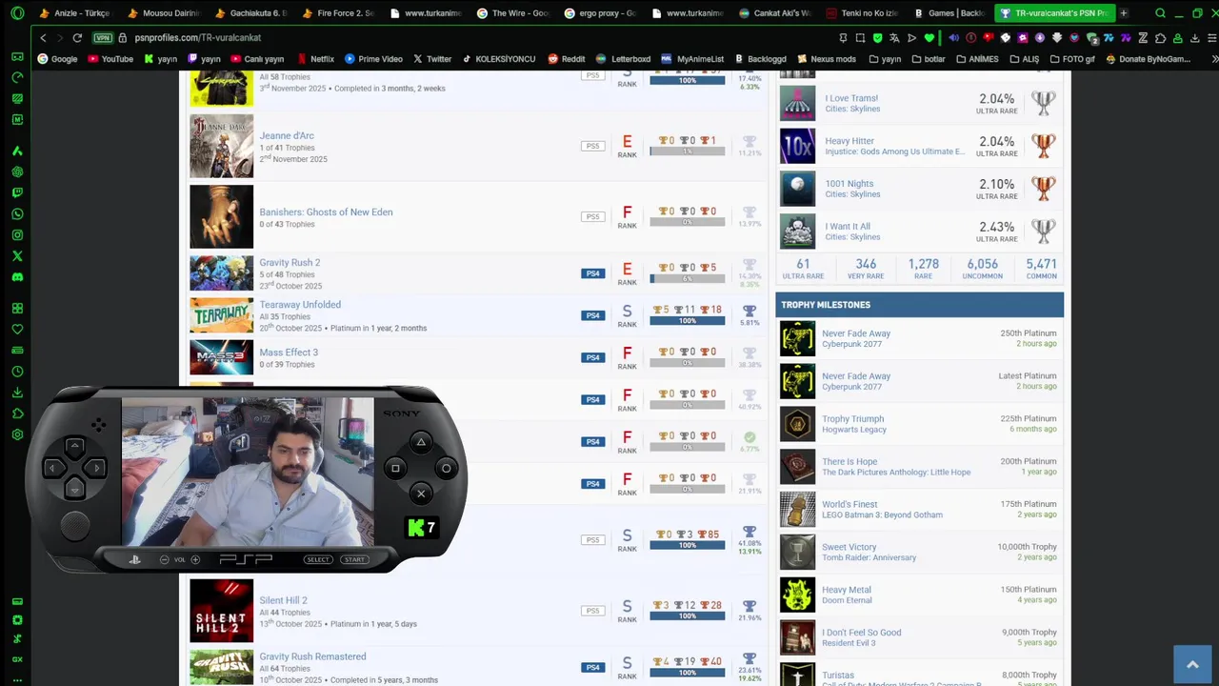Open Instagram in the Opera sidebar
This screenshot has height=686, width=1219.
[x=17, y=234]
